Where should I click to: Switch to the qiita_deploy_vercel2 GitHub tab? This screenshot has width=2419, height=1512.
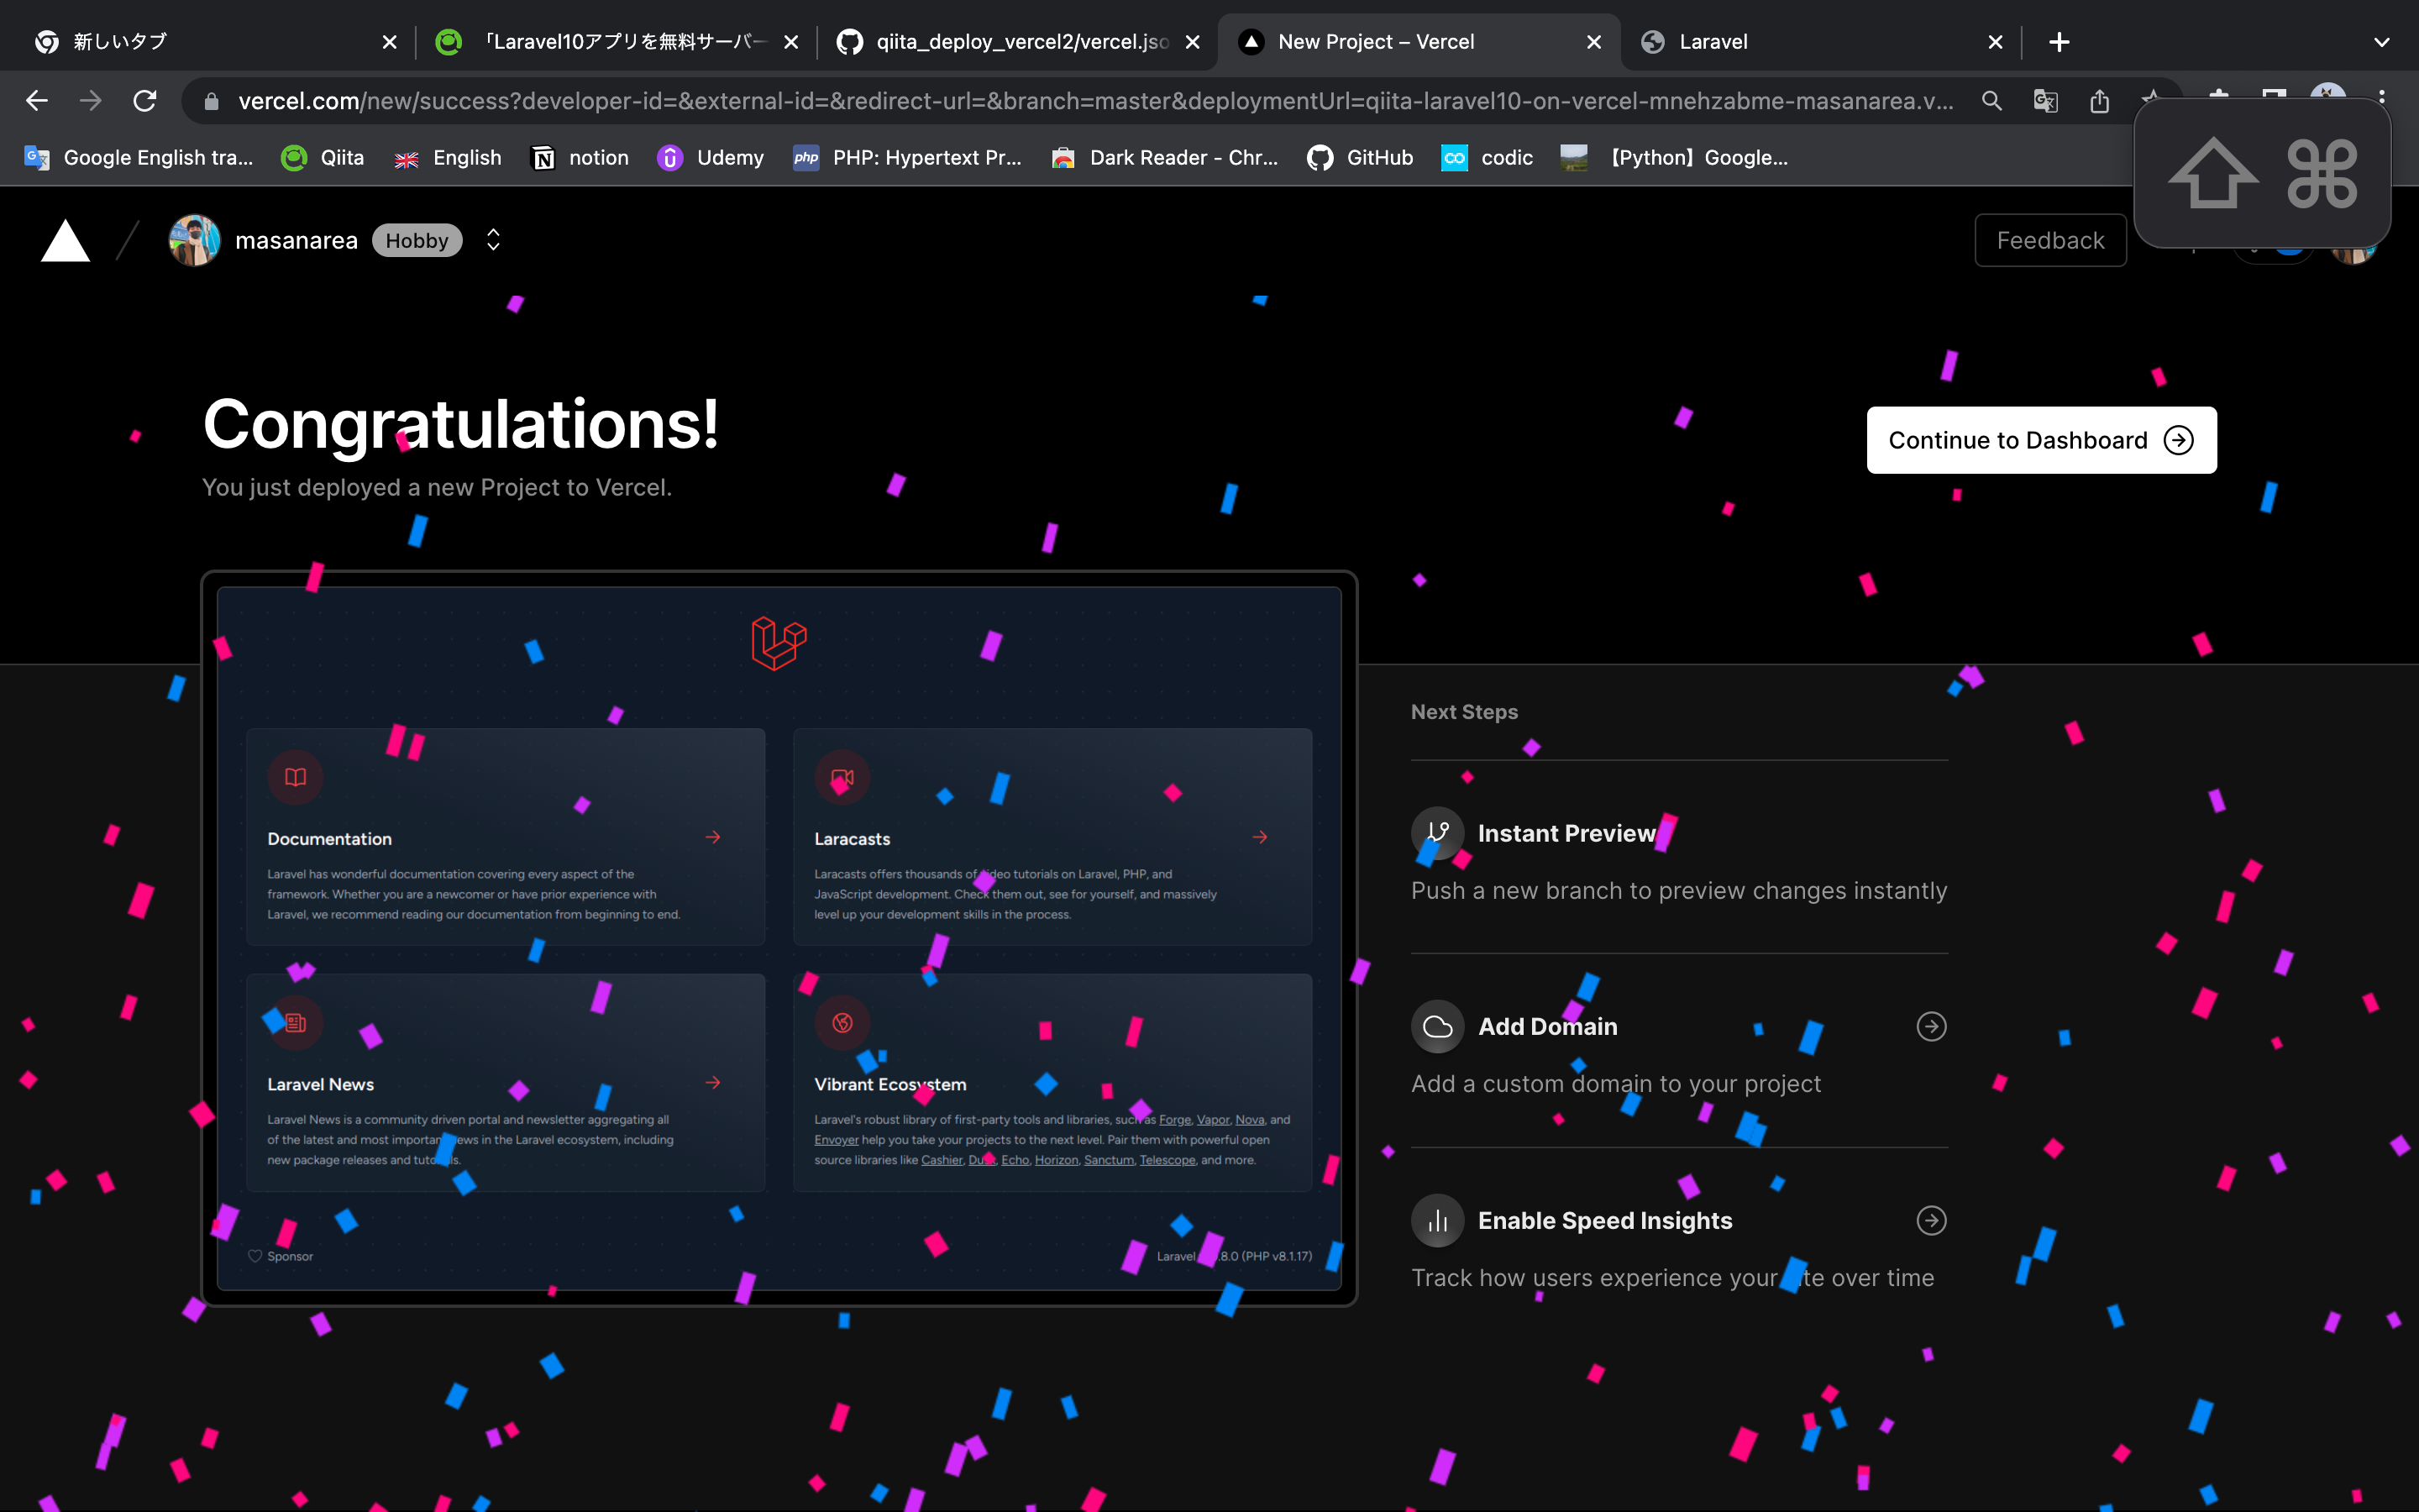point(1018,42)
